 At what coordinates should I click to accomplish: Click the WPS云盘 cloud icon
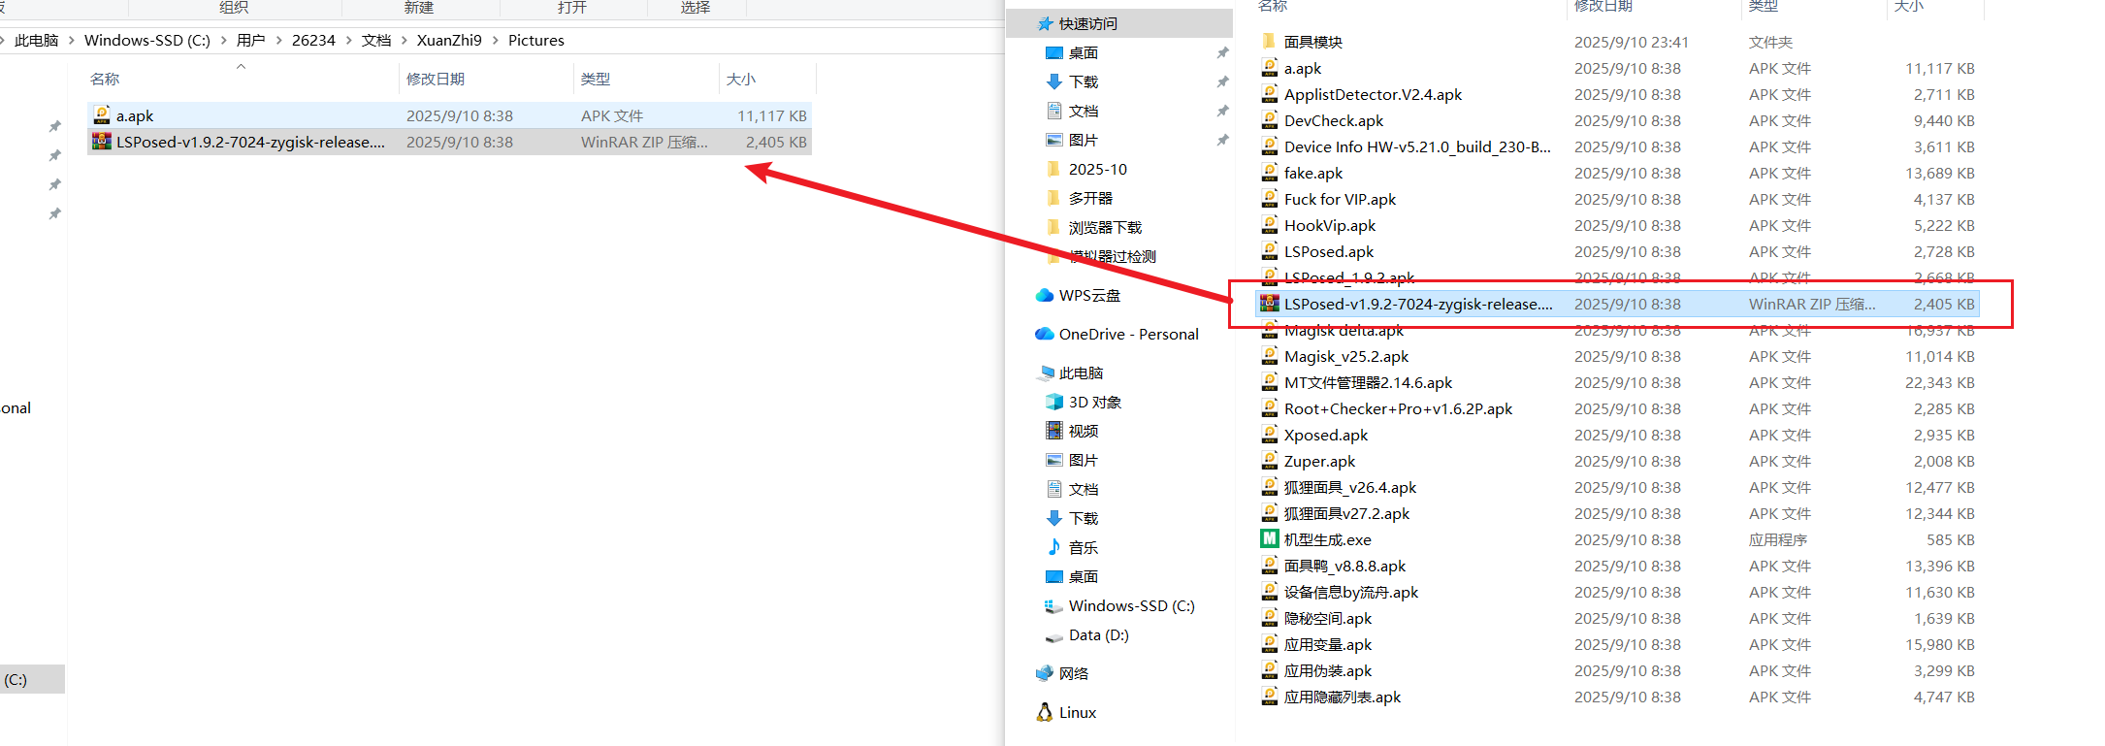(1045, 295)
